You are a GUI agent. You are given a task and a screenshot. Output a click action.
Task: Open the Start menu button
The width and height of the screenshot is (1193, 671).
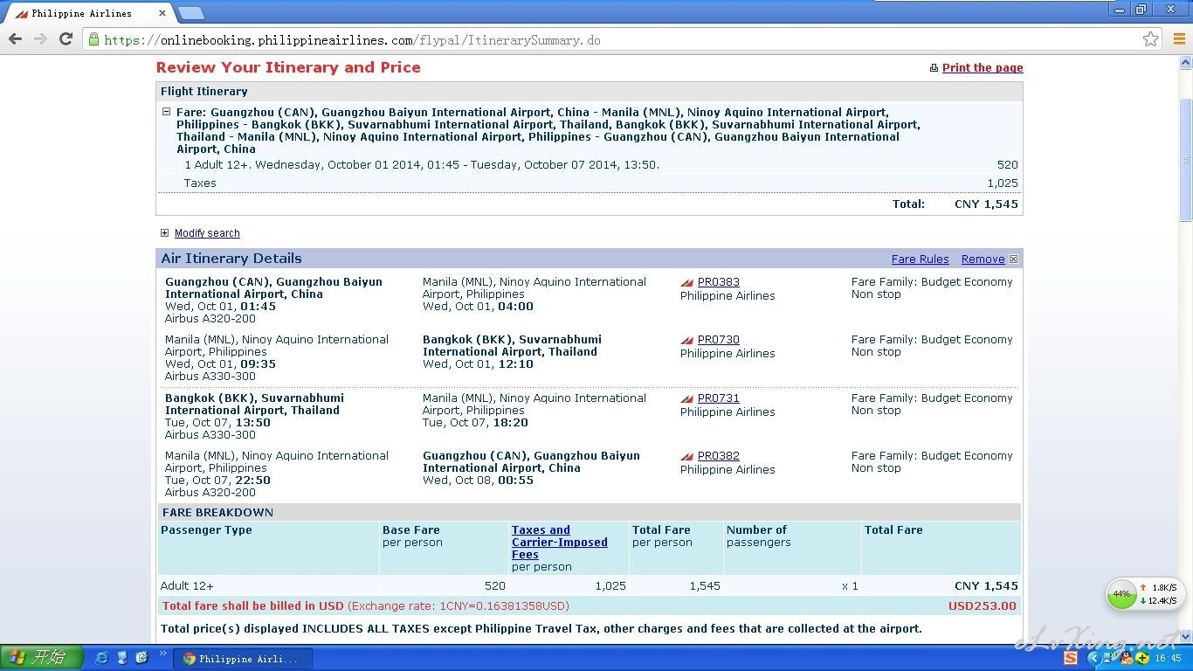click(42, 658)
